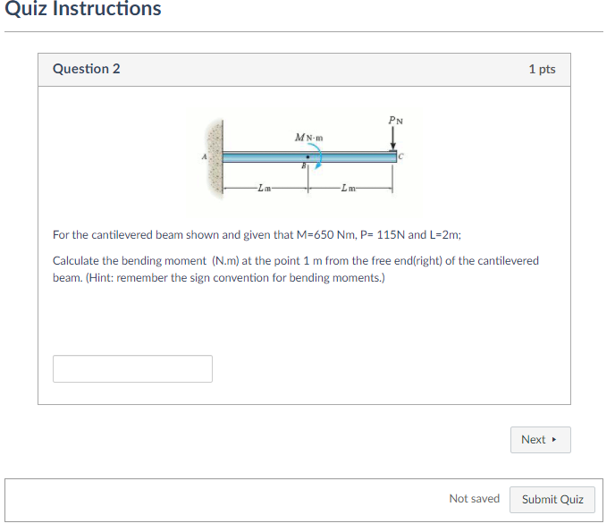
Task: Click the Not saved status text
Action: tap(474, 498)
